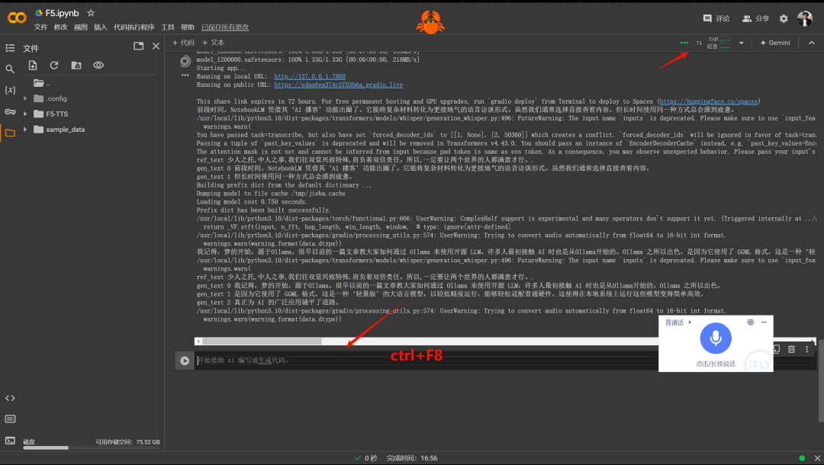Click the 分享 share button
The width and height of the screenshot is (824, 465).
pyautogui.click(x=755, y=18)
